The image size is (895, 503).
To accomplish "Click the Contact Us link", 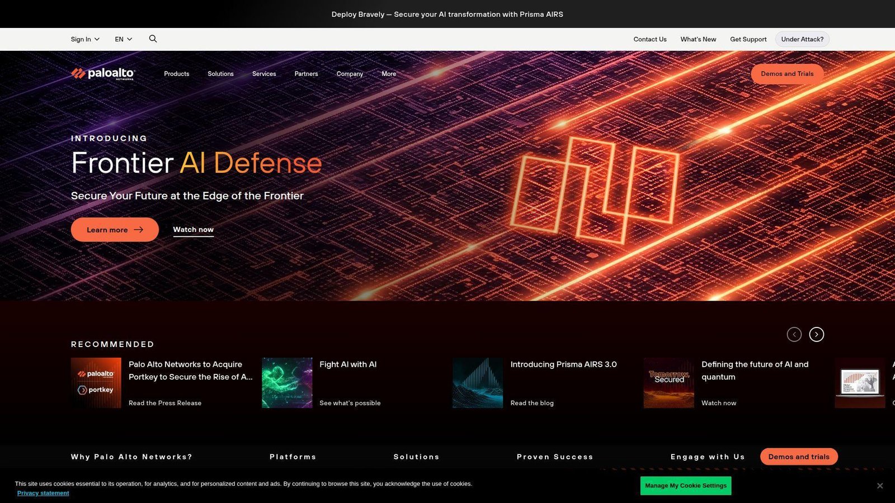I will click(x=650, y=39).
